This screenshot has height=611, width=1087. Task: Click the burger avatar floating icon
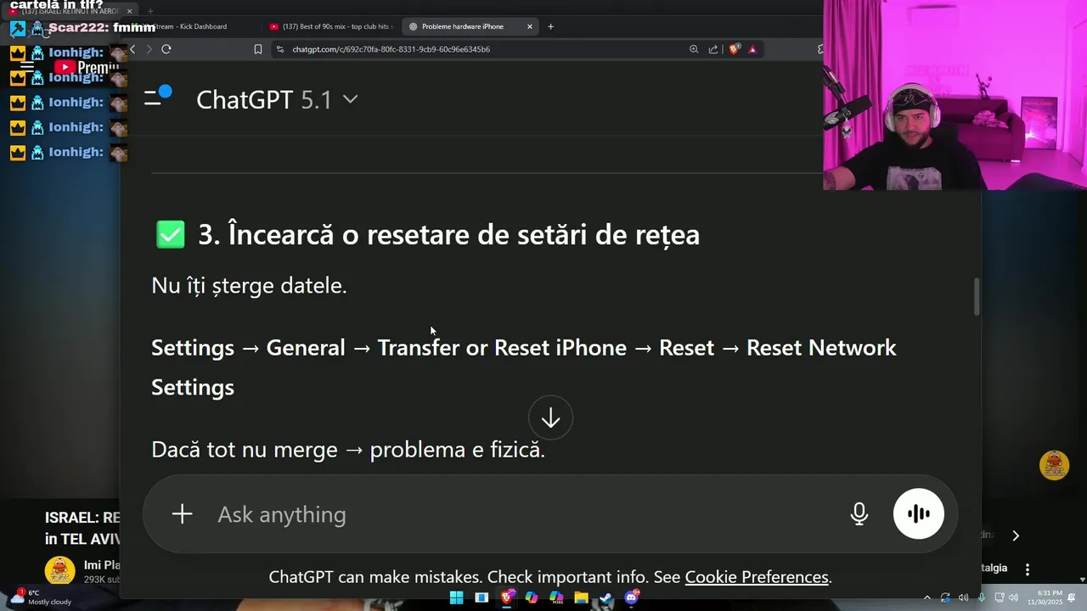[1054, 465]
